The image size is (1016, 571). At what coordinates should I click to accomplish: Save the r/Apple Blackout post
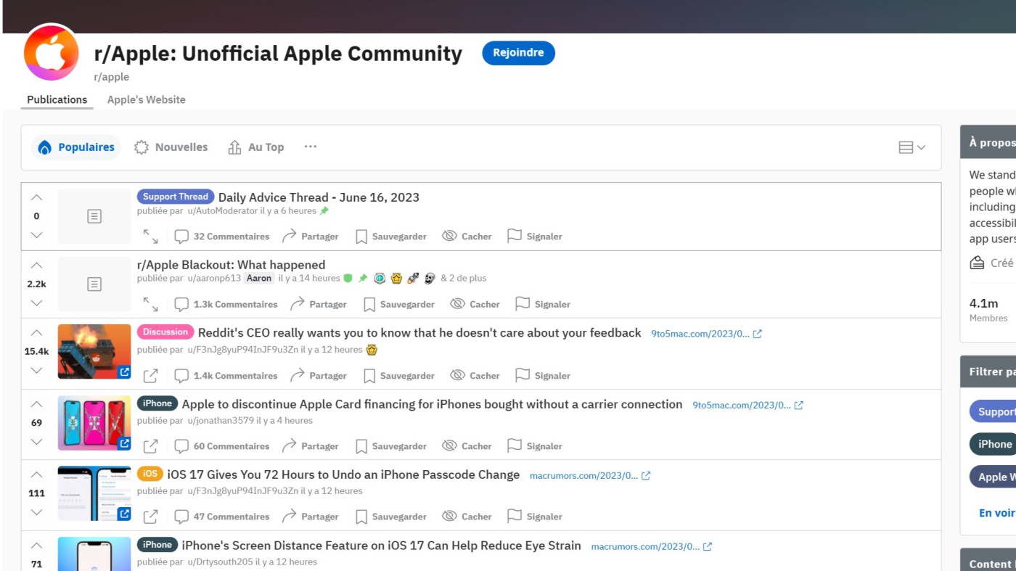(398, 305)
